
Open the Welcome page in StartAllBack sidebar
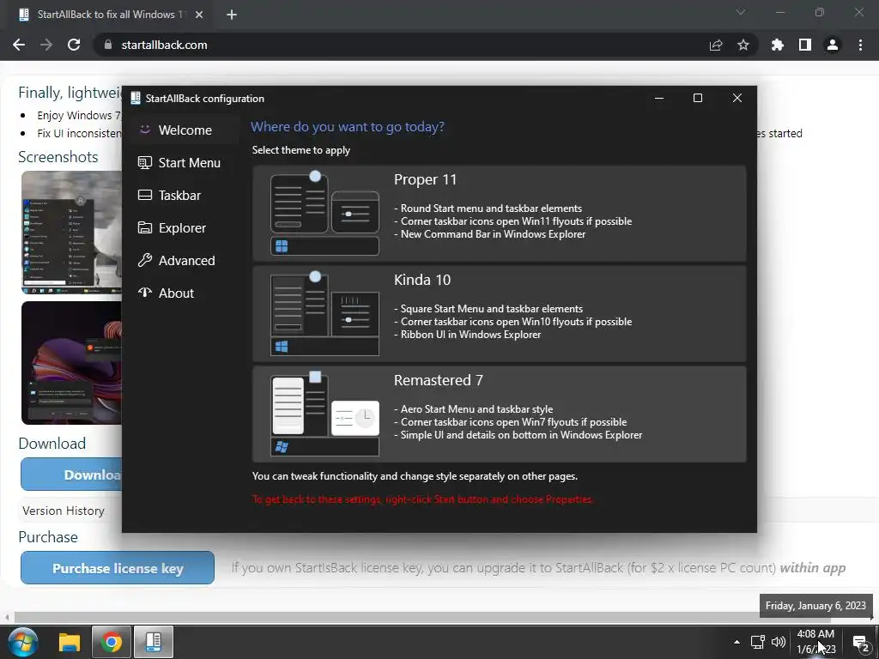tap(182, 130)
